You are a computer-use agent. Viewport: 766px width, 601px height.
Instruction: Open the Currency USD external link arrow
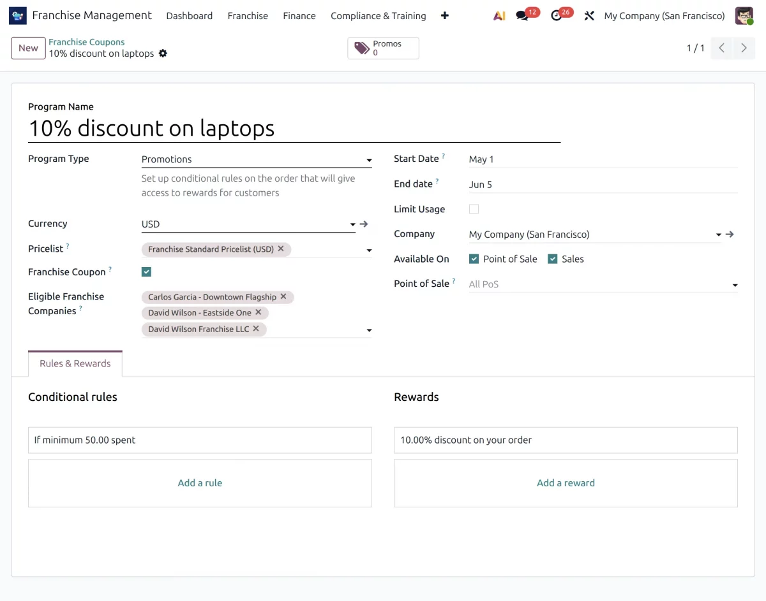[x=364, y=224]
